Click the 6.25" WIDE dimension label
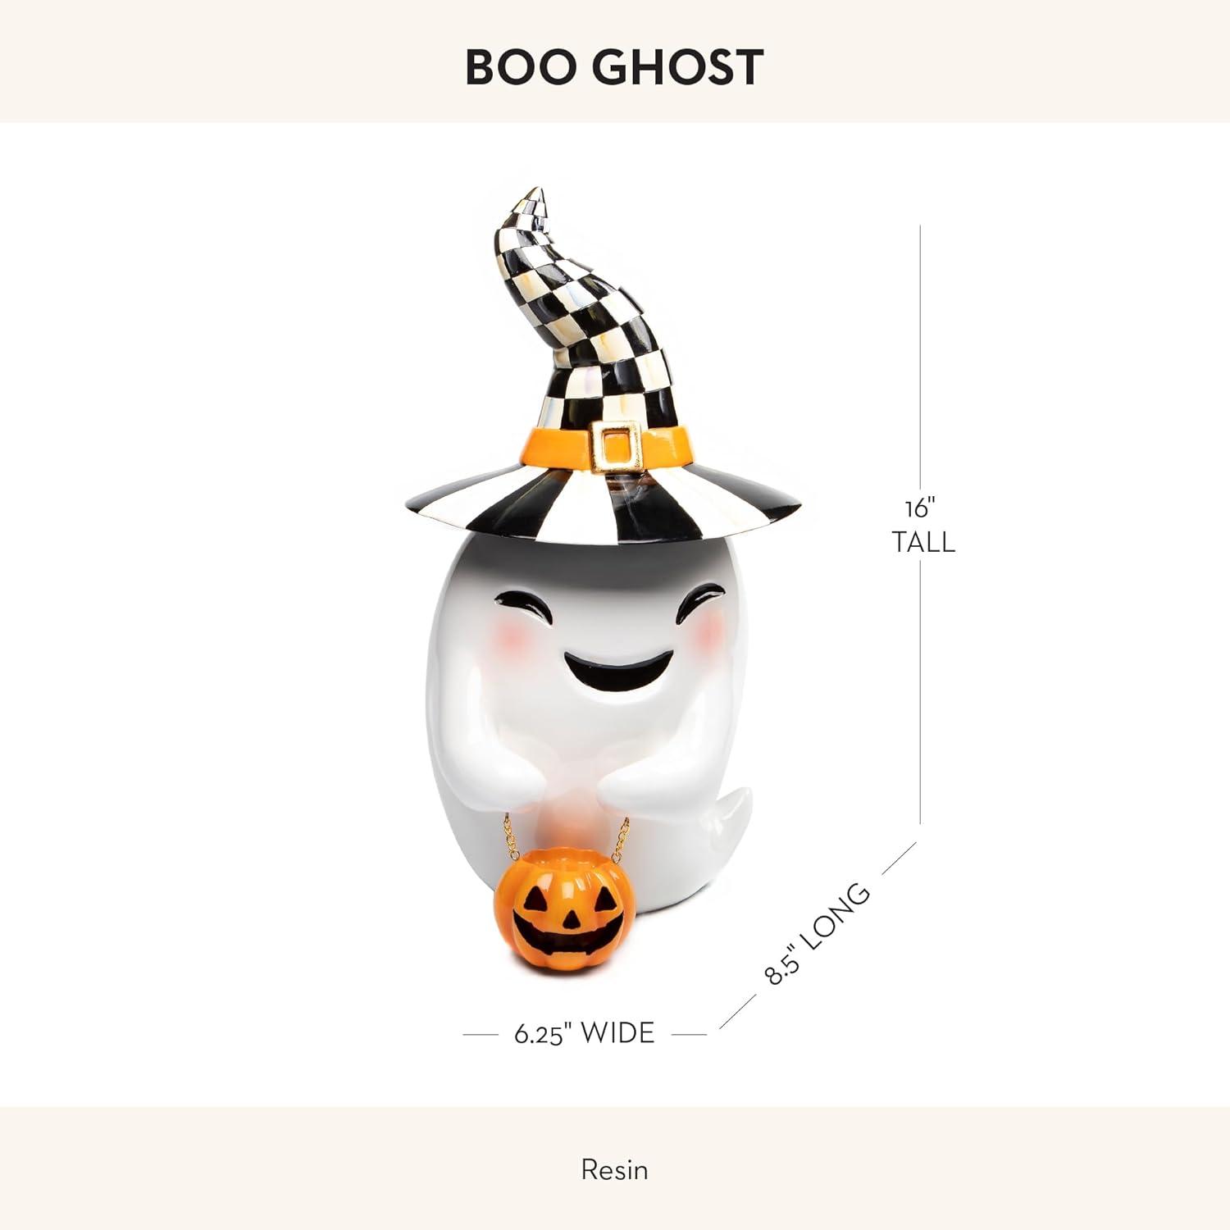1230x1230 pixels. click(x=584, y=1033)
